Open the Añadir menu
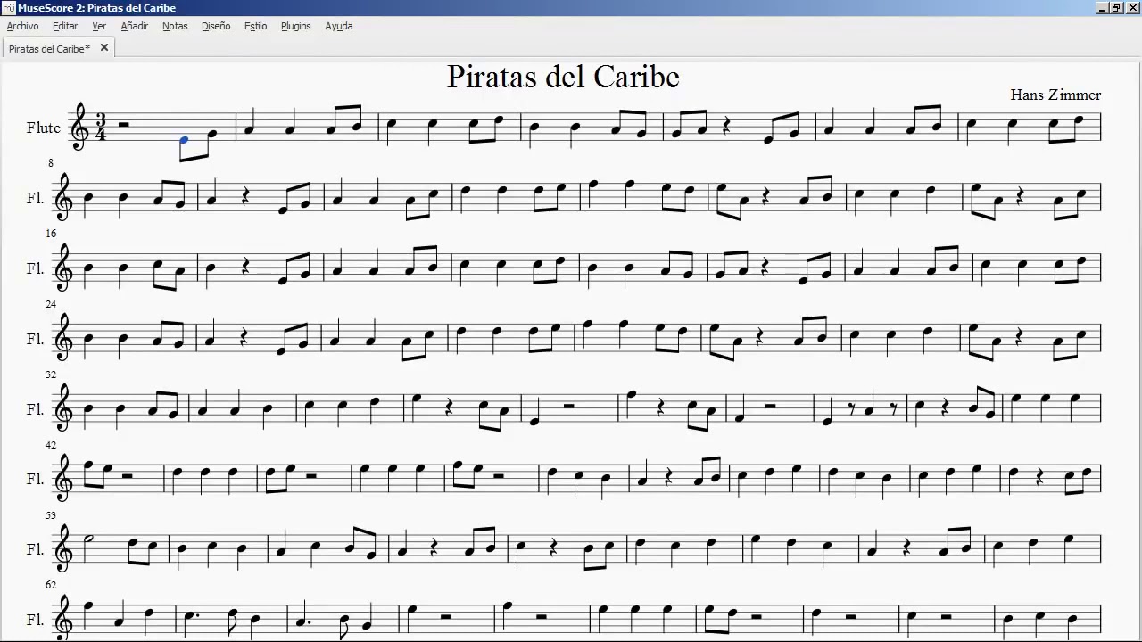 click(x=135, y=26)
